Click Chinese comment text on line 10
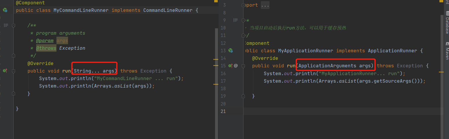Viewport: 449px width, 139px height. coord(298,28)
